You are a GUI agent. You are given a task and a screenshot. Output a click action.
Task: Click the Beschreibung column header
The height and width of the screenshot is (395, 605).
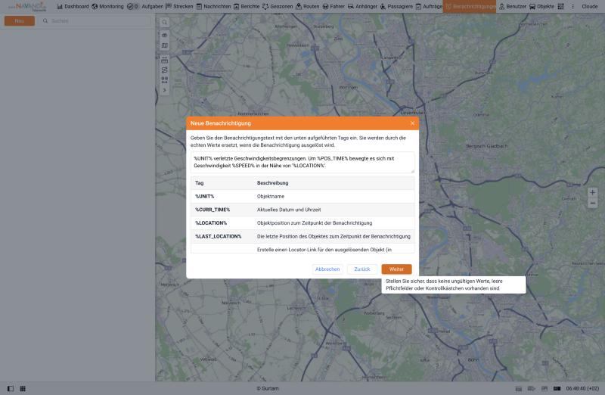272,183
